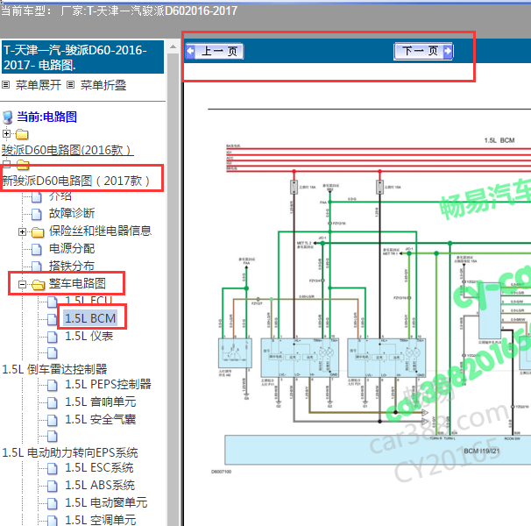
Task: Open the 1.5L ECU diagram
Action: coord(88,301)
